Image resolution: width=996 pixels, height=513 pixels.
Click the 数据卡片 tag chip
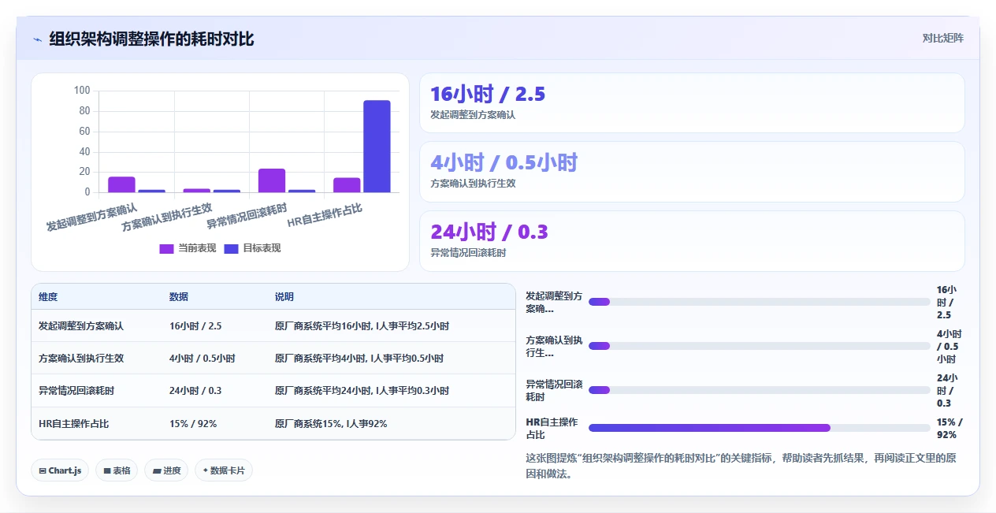[x=224, y=470]
